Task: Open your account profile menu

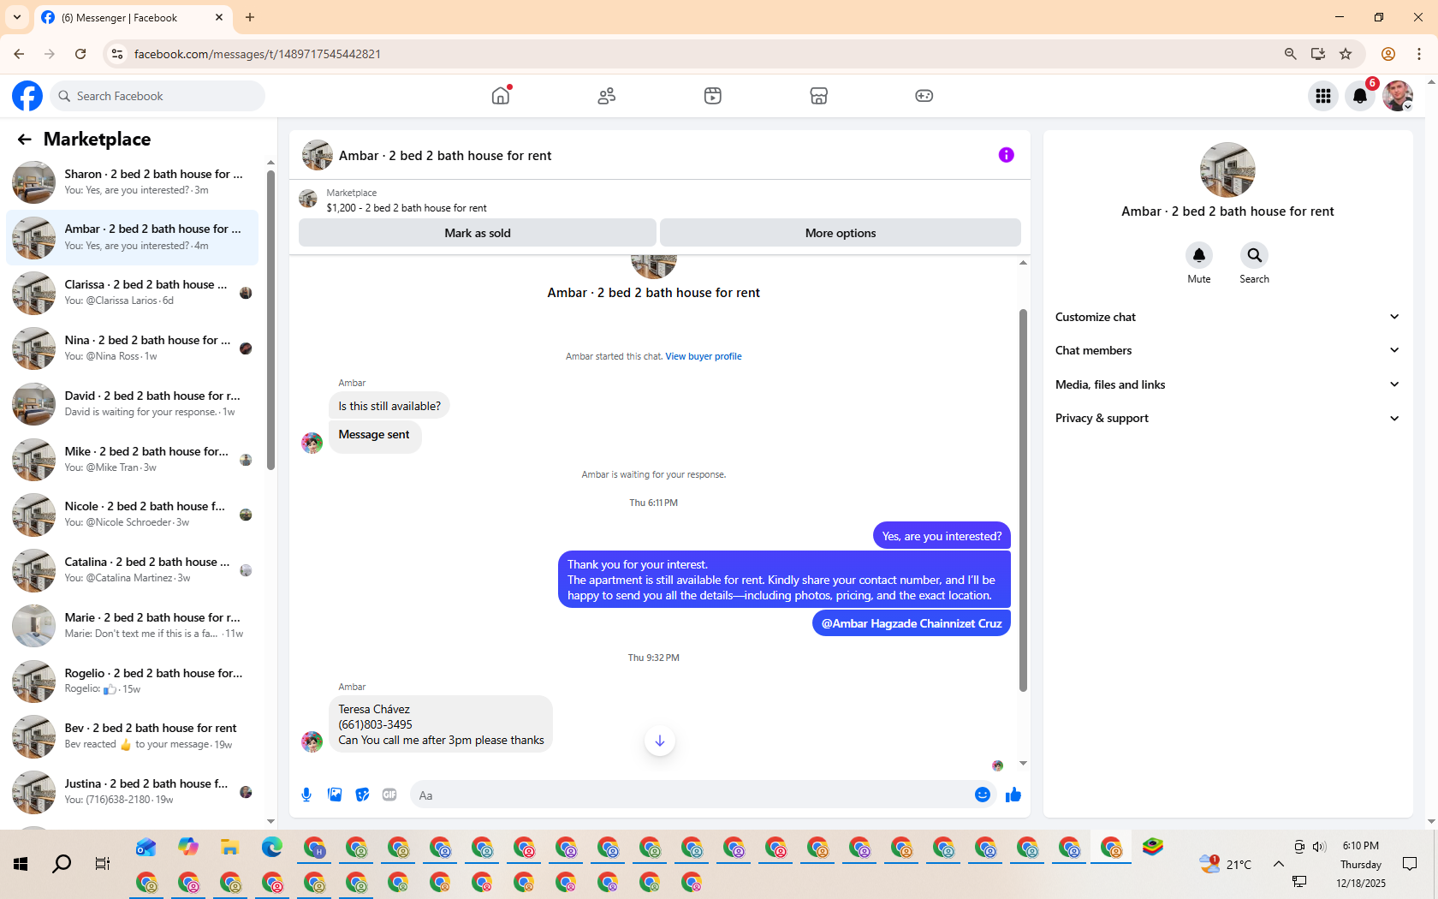Action: (x=1398, y=96)
